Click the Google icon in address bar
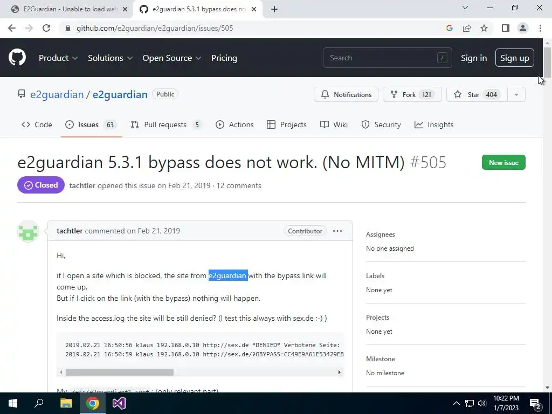Image resolution: width=552 pixels, height=414 pixels. pos(449,28)
